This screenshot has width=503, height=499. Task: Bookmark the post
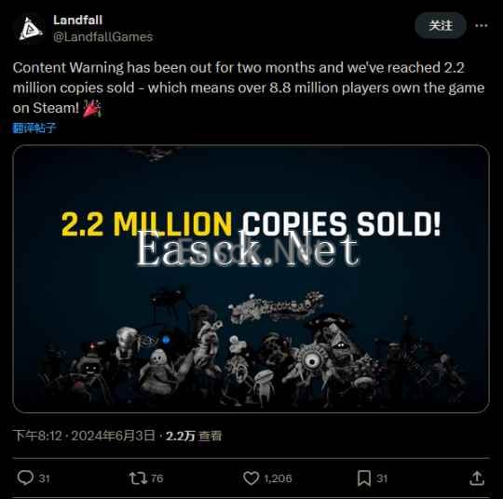364,479
